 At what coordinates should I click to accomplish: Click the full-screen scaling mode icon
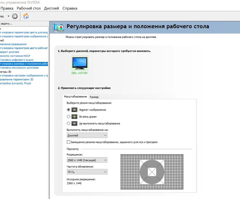[x=74, y=117]
